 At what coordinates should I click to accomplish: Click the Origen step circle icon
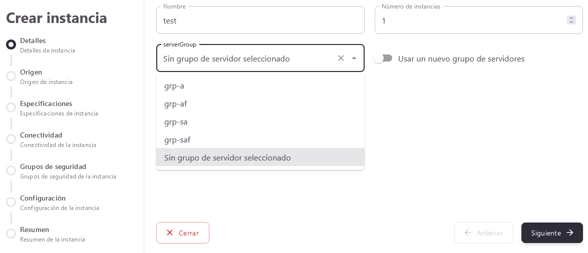(11, 76)
